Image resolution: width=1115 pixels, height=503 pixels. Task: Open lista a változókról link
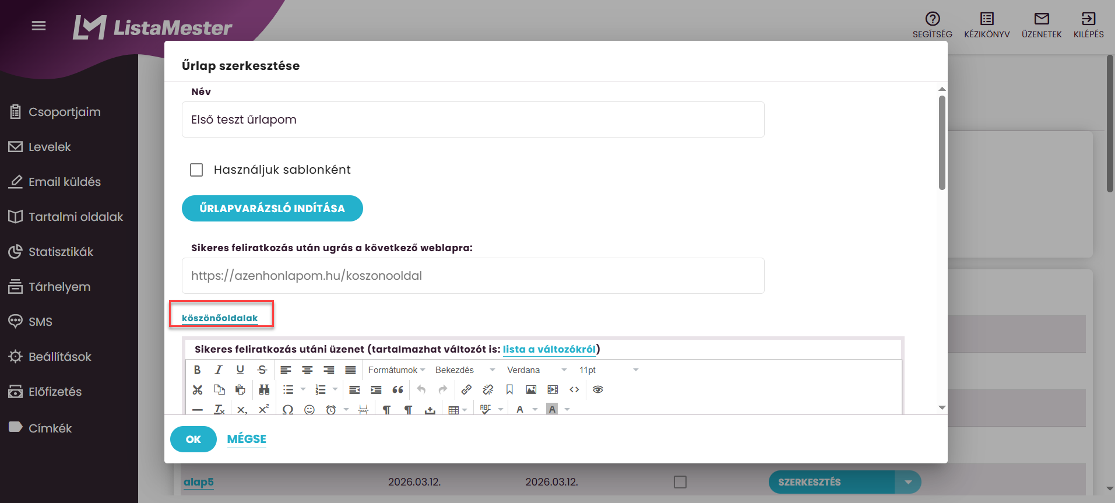550,349
